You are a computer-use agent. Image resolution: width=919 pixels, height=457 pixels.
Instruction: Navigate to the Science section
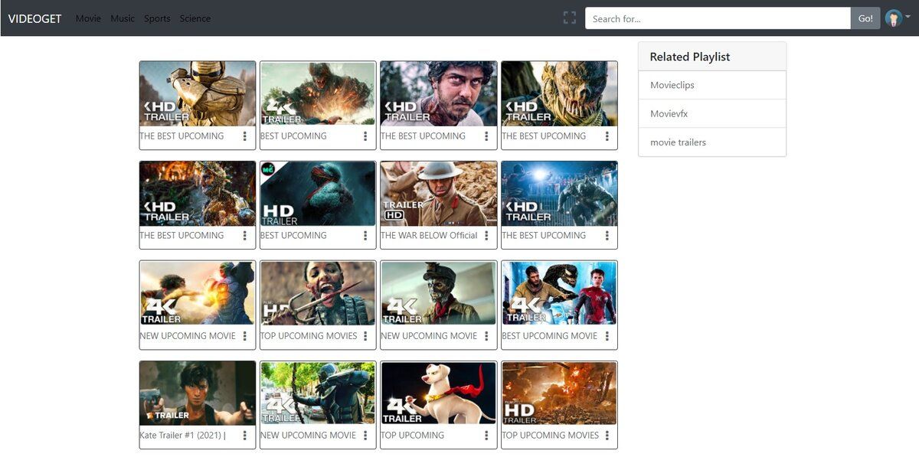(x=195, y=18)
